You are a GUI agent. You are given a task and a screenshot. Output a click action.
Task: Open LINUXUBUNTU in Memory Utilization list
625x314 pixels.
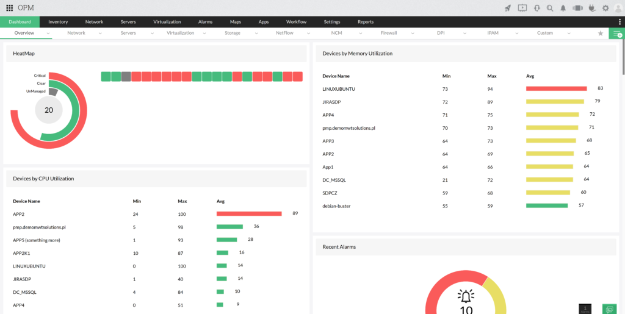click(x=339, y=89)
